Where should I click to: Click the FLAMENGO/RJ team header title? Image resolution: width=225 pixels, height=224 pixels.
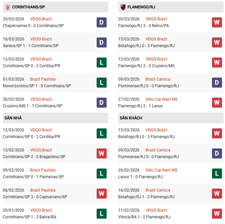[x=141, y=7]
